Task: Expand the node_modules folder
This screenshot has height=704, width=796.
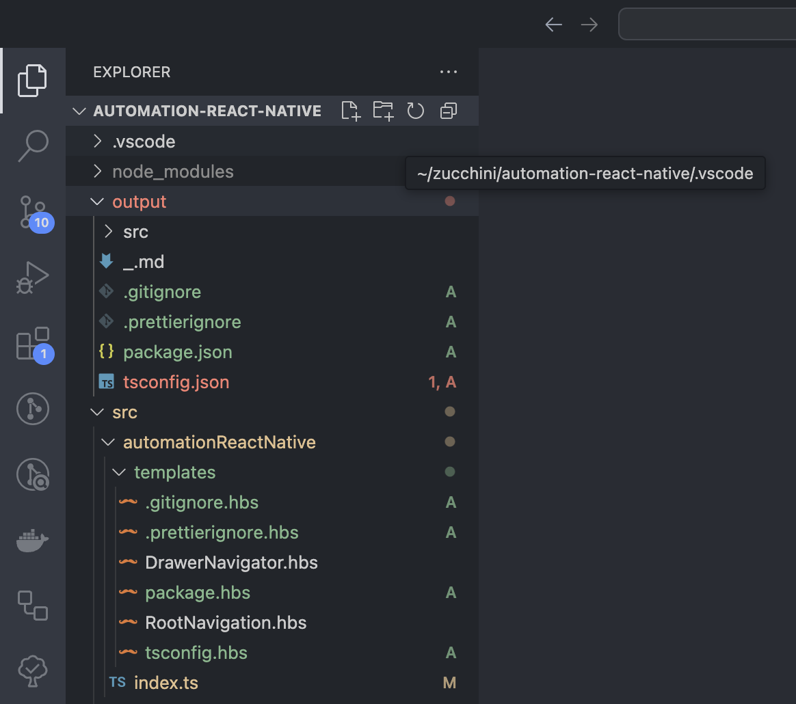Action: point(172,172)
